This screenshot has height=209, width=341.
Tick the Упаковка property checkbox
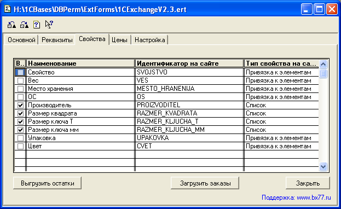tap(20, 138)
